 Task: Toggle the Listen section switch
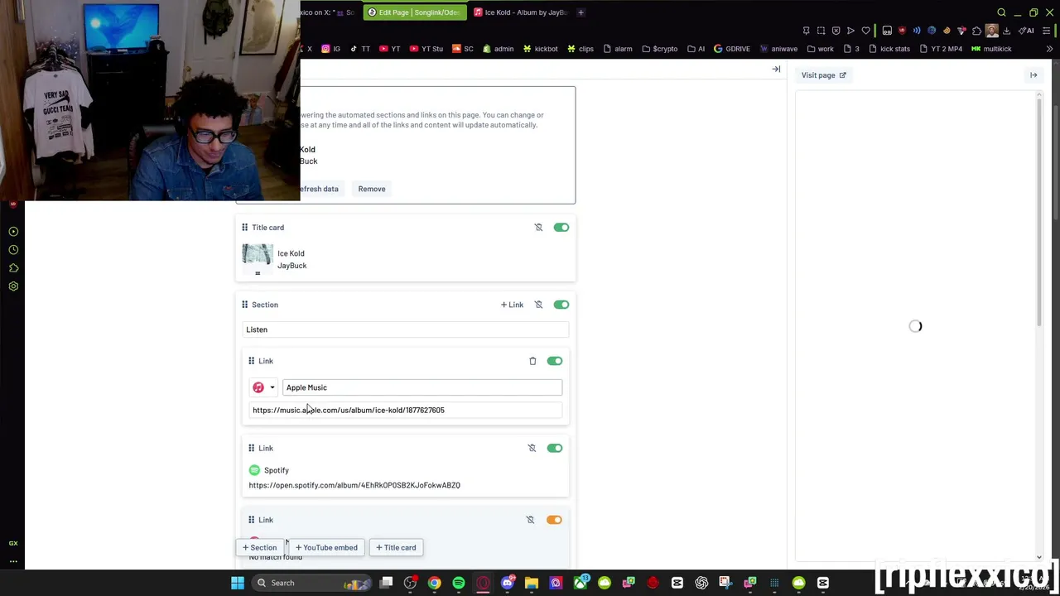561,305
